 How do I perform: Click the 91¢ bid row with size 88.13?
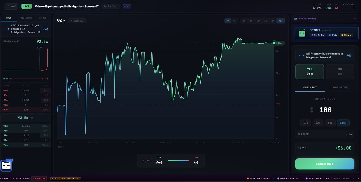[x=25, y=135]
